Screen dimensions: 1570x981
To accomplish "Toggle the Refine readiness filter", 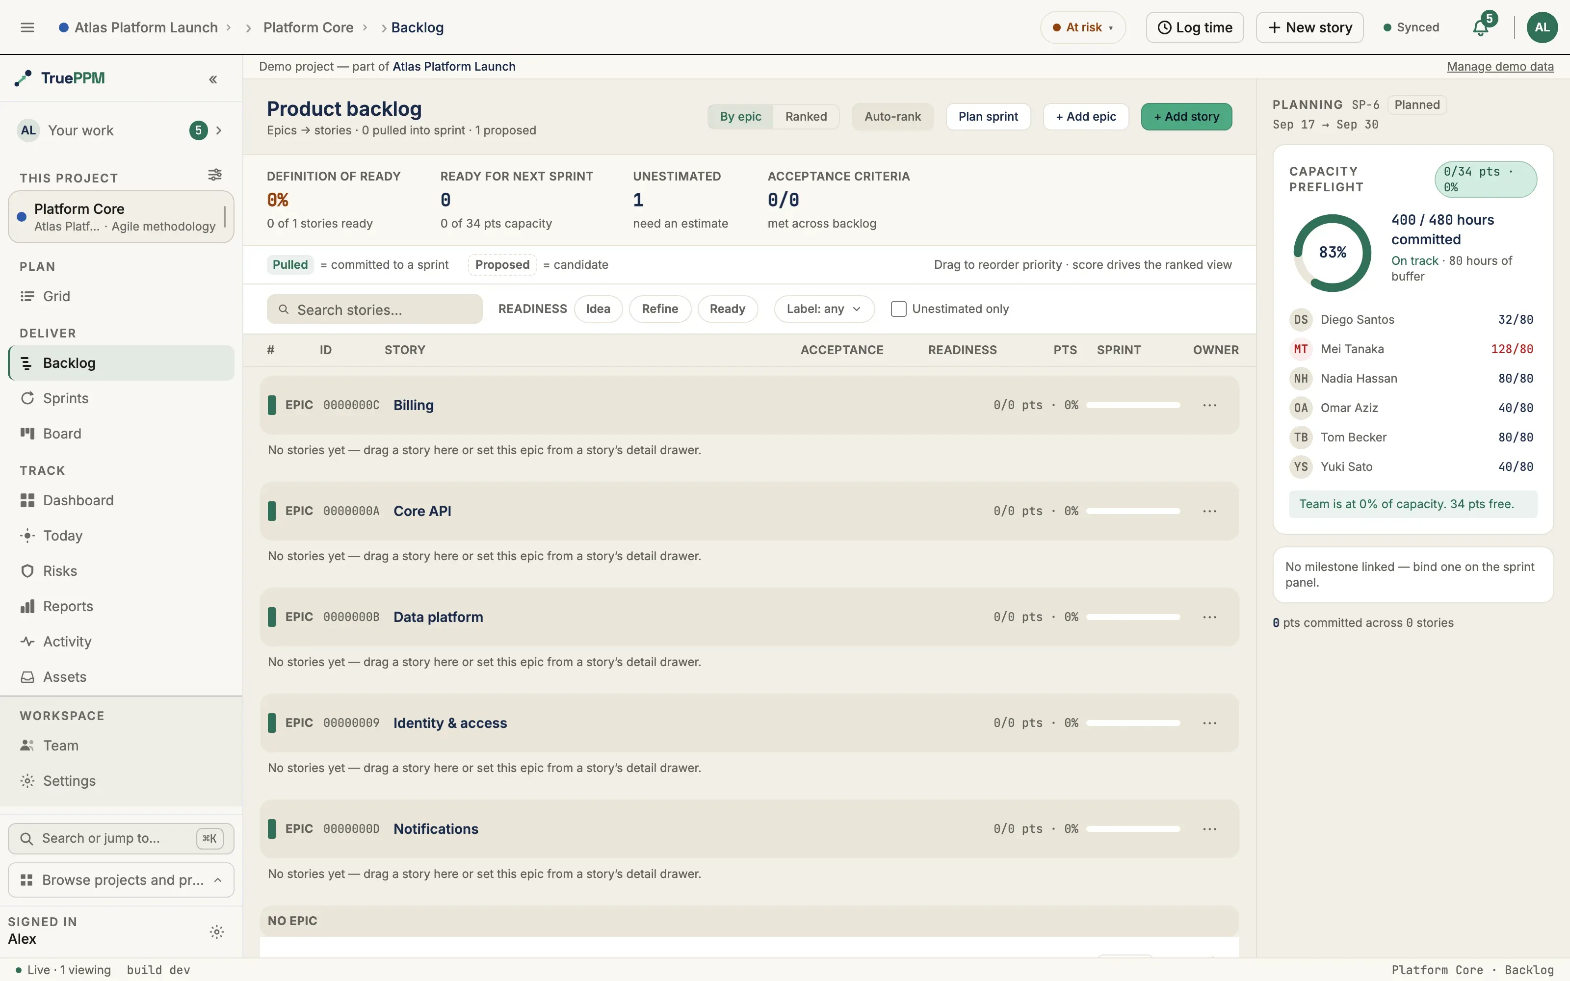I will [x=660, y=309].
